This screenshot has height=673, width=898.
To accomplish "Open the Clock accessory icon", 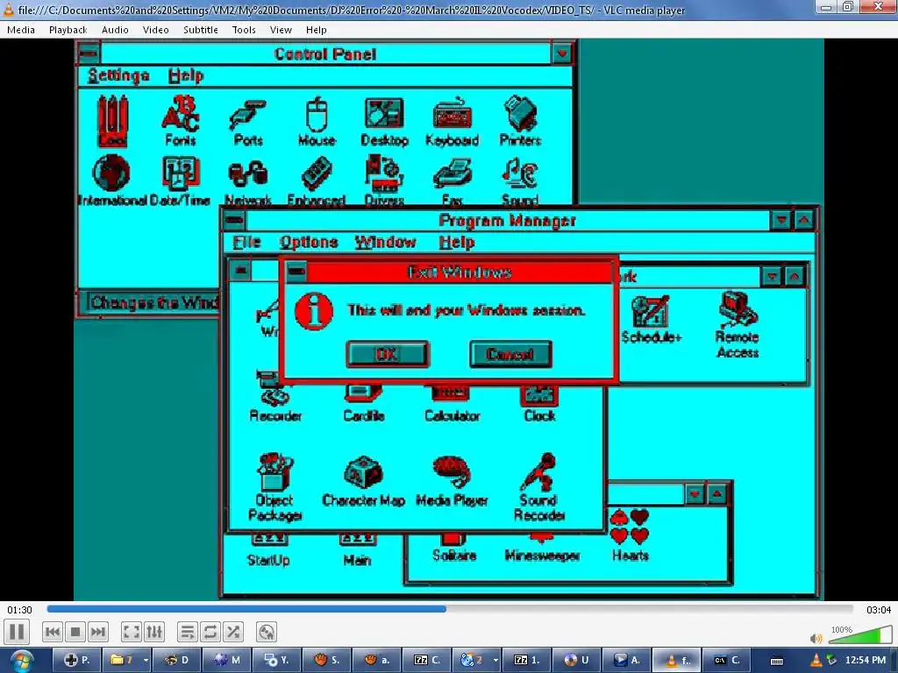I will point(539,404).
